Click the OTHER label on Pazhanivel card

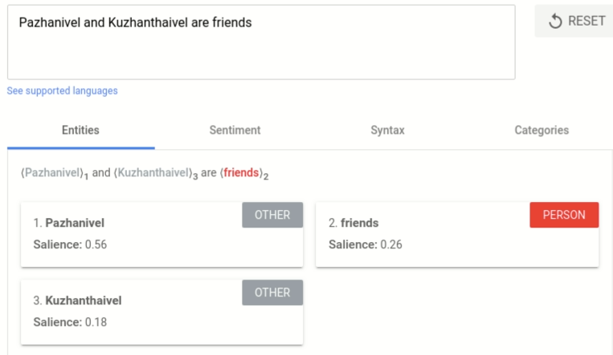click(x=272, y=215)
